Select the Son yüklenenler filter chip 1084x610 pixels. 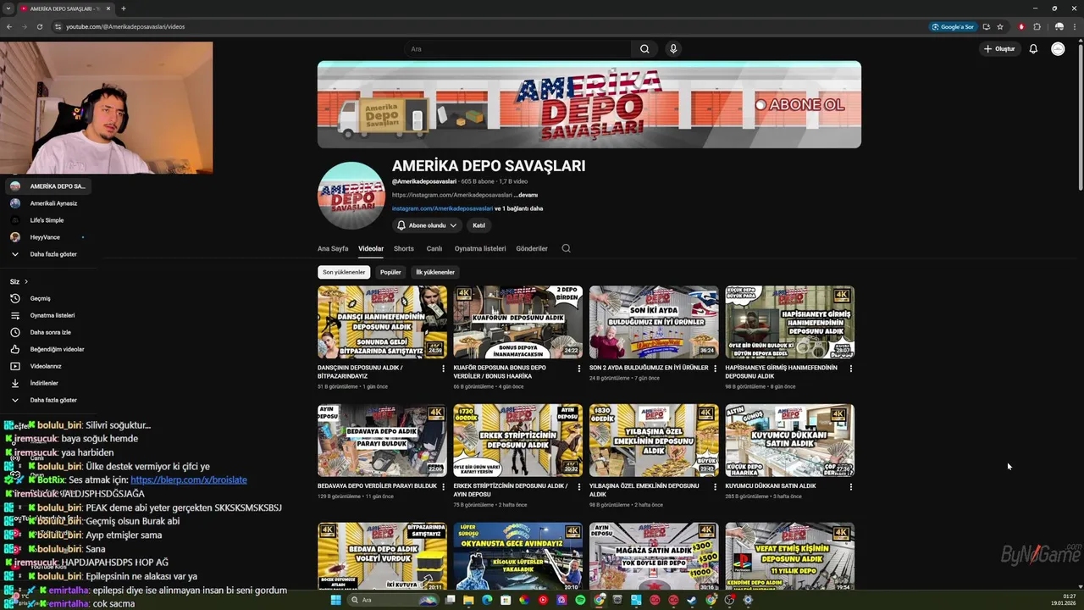[x=344, y=272]
